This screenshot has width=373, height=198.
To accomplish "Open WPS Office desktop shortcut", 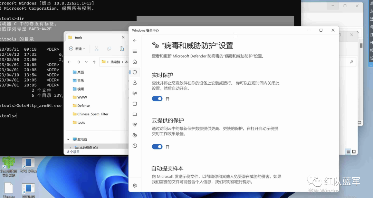I will (28, 165).
